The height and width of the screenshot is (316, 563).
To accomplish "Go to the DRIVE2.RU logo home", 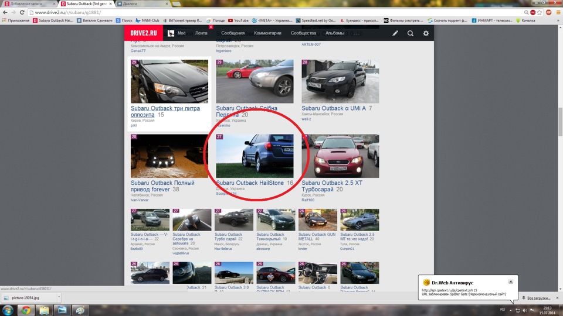I will (144, 33).
